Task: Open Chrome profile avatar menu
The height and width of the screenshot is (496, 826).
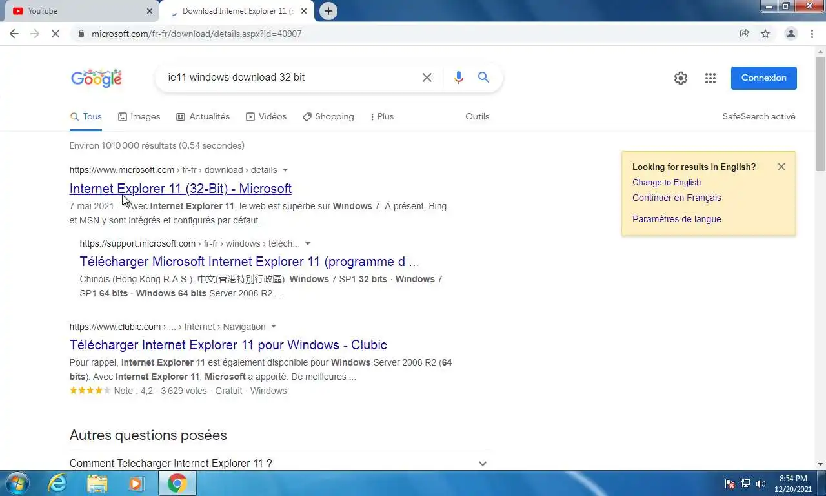Action: click(791, 34)
